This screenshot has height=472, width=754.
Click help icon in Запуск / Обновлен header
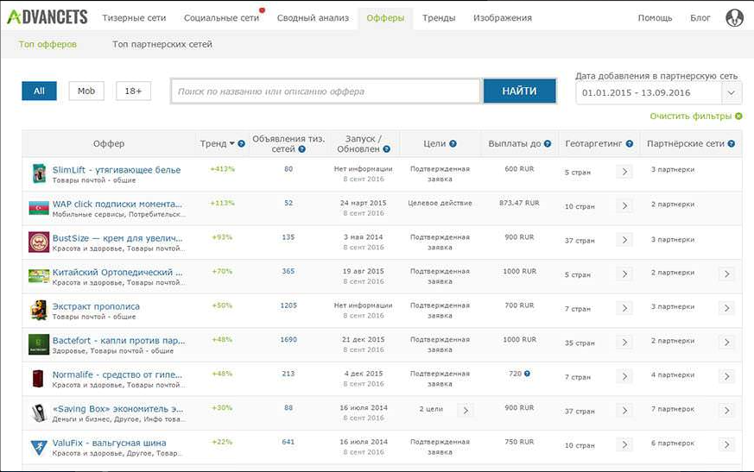point(387,149)
